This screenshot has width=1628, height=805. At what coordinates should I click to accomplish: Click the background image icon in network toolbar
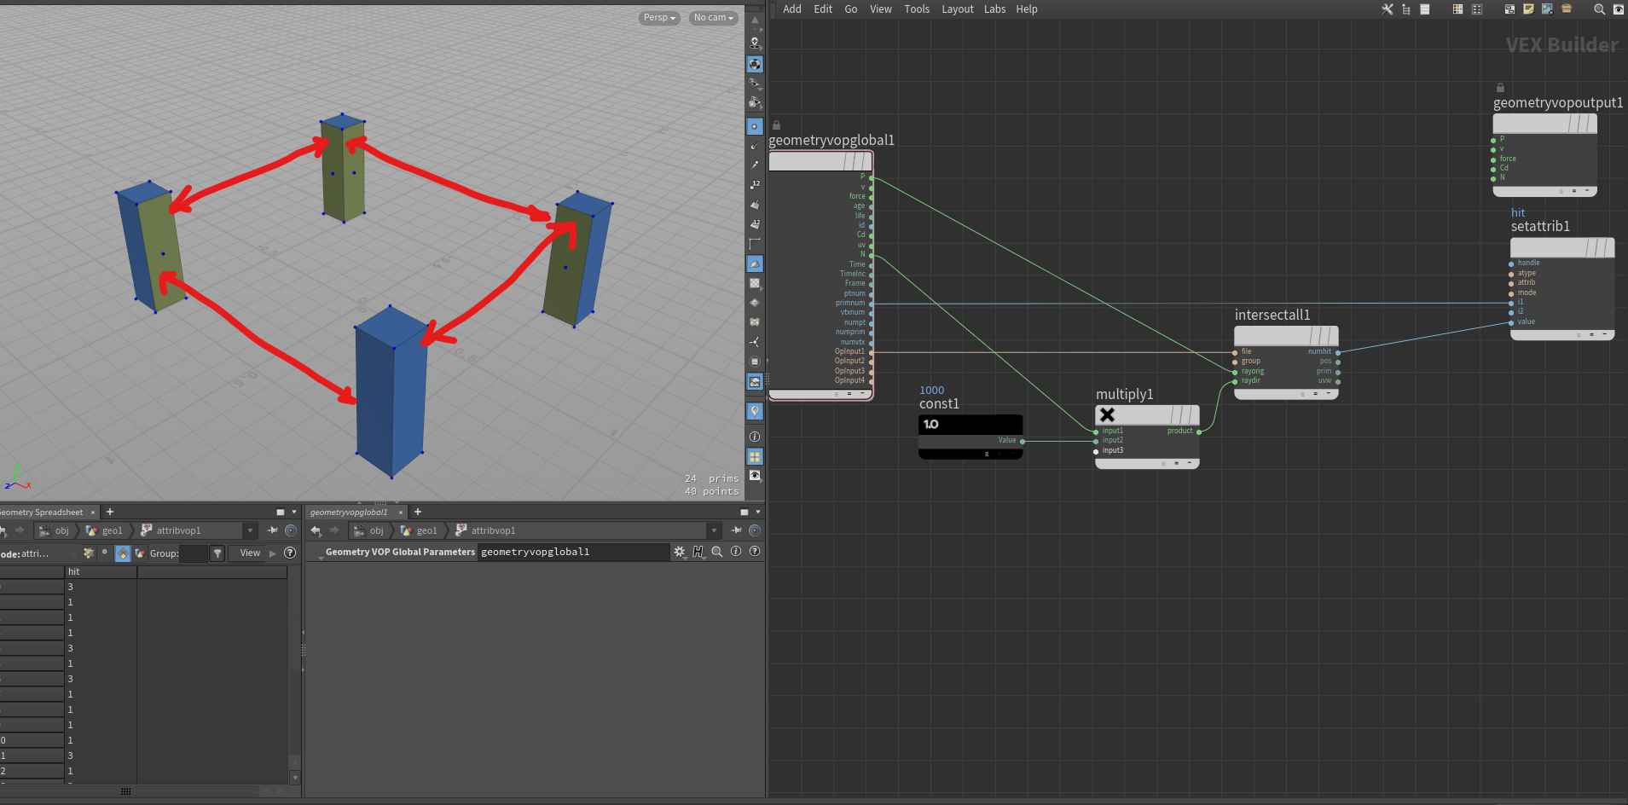[x=1547, y=9]
